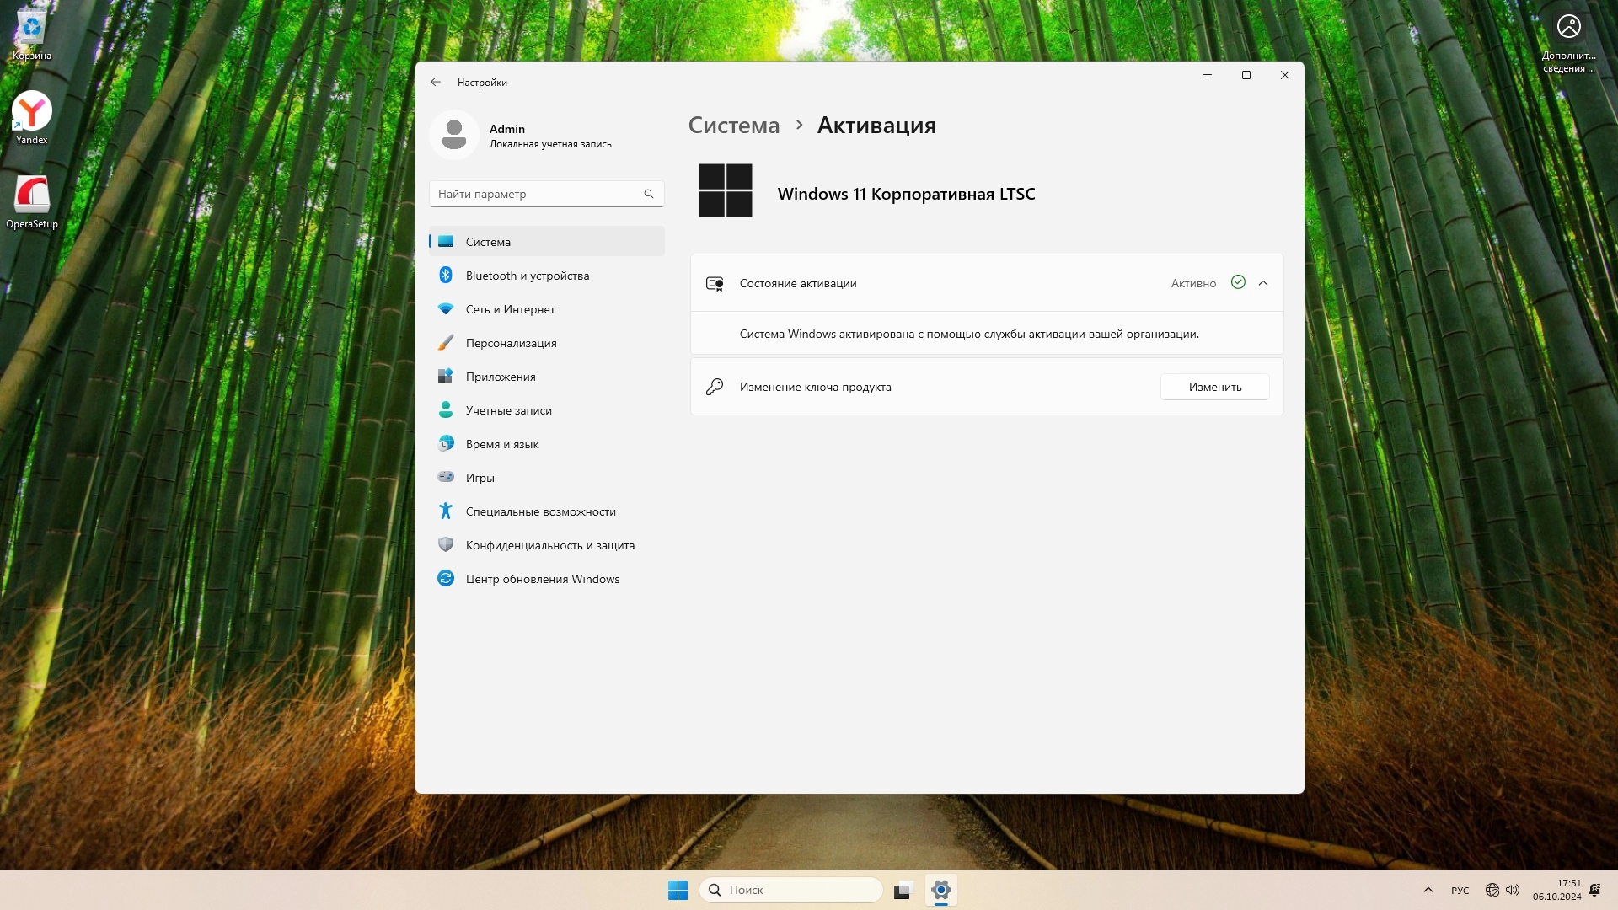Go to Учетные записи section
The image size is (1618, 910).
coord(508,410)
